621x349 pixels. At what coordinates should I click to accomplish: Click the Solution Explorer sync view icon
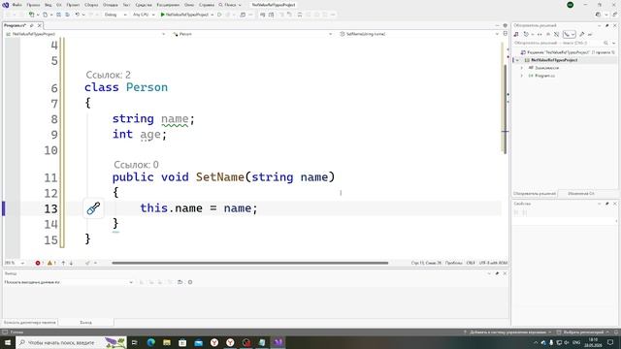click(539, 35)
